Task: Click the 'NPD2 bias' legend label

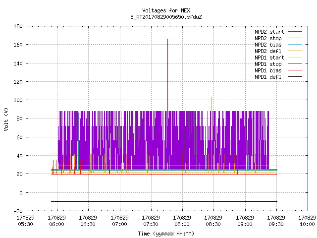Action: (x=268, y=45)
